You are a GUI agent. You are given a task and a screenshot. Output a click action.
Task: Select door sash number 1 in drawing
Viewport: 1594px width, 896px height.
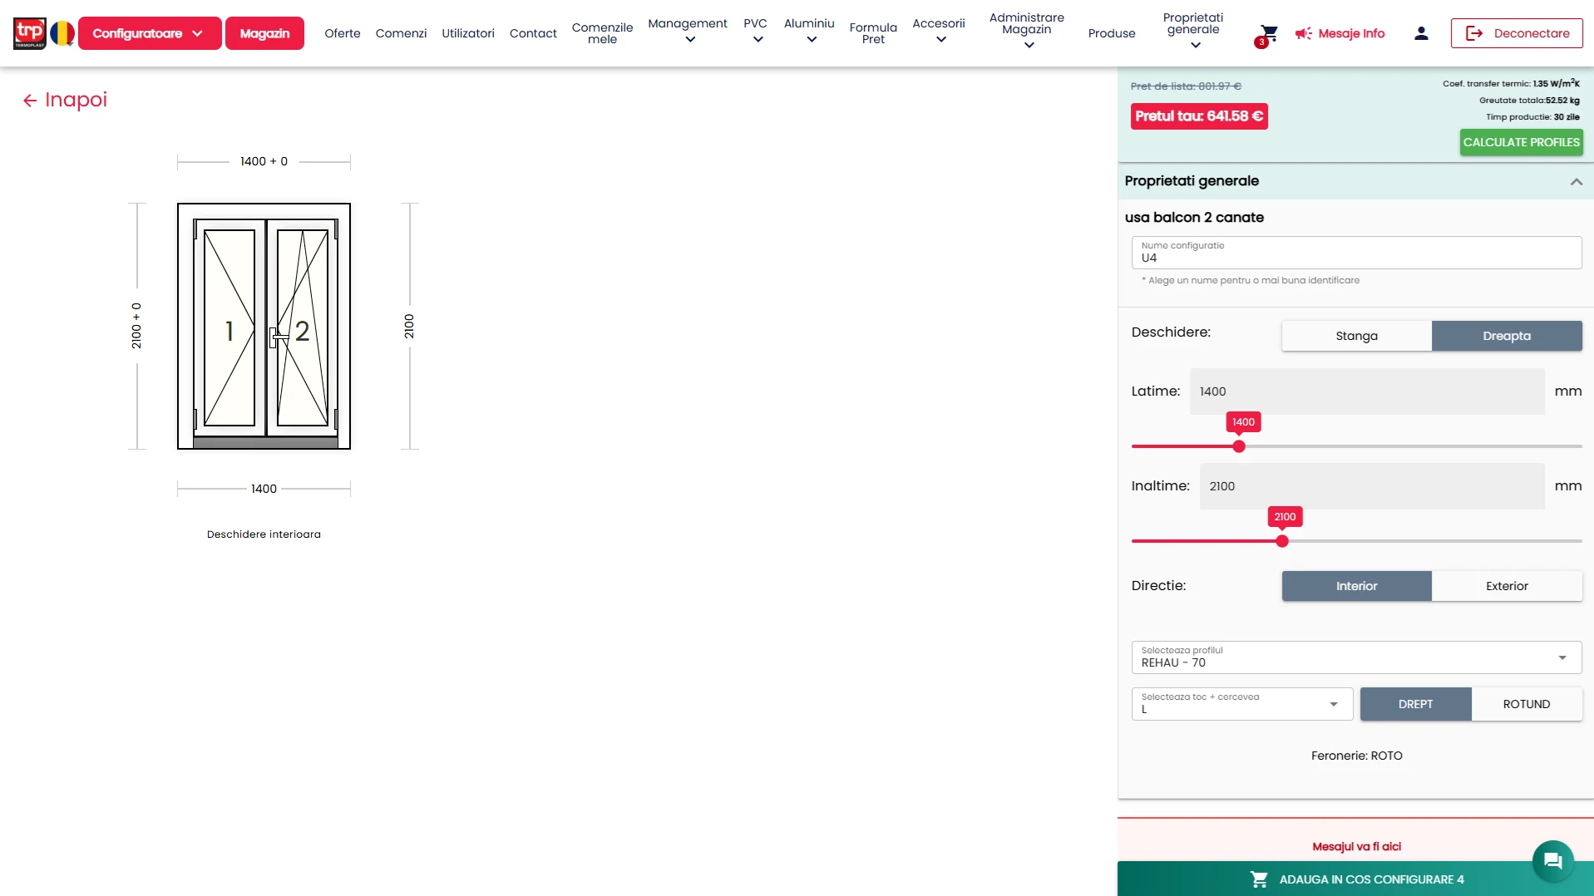click(x=229, y=330)
